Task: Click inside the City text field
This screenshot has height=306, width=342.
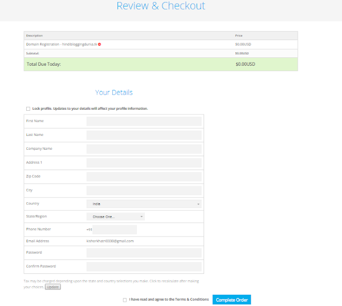Action: pyautogui.click(x=144, y=190)
